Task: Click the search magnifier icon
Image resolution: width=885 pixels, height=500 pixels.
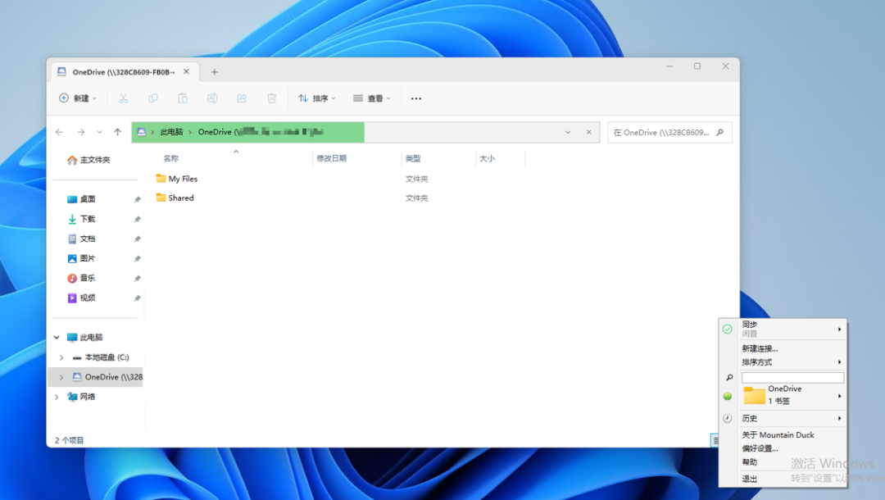Action: (719, 133)
